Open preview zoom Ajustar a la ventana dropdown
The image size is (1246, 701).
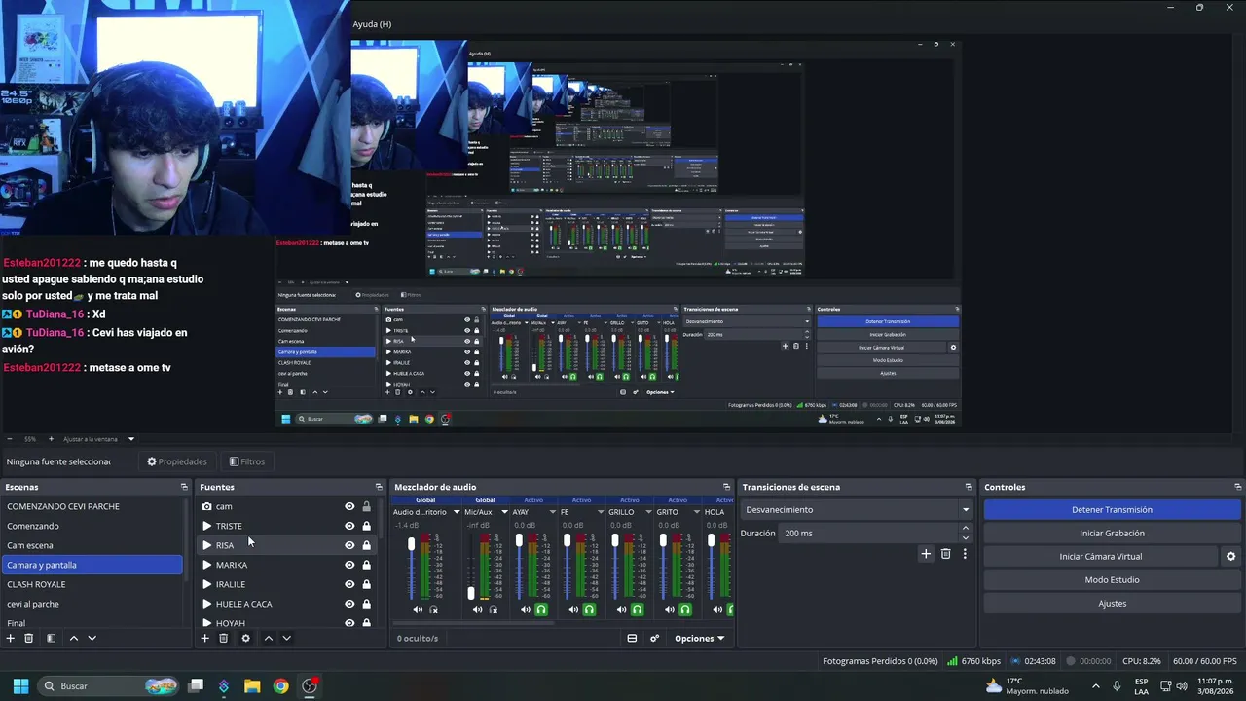point(98,439)
